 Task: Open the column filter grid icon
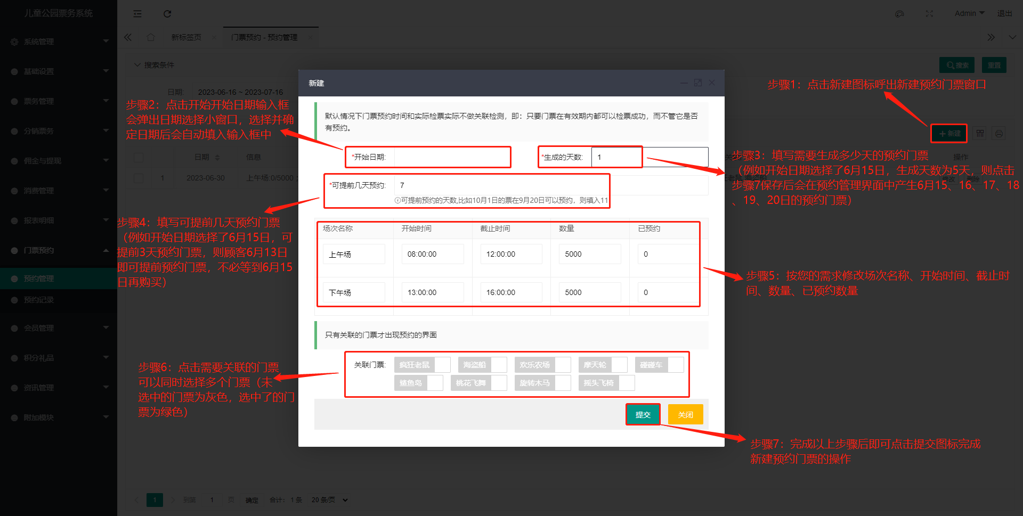pos(980,133)
